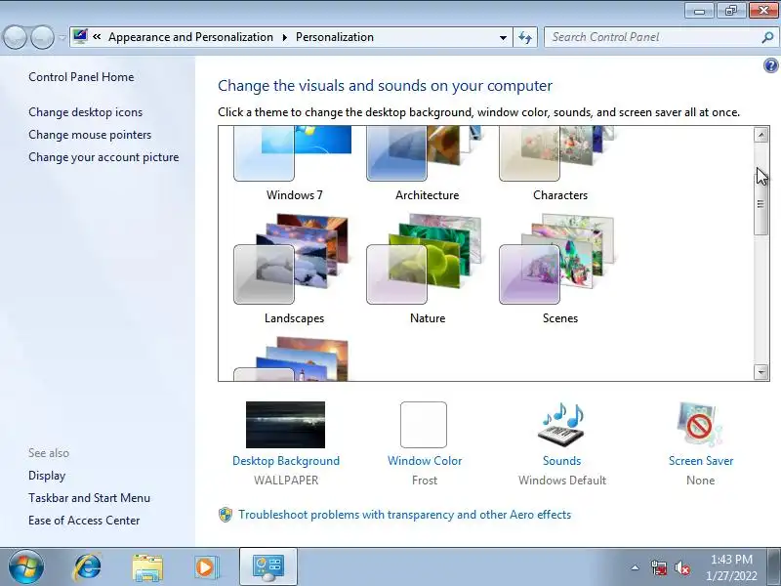781x586 pixels.
Task: Click the lighthouse theme thumbnail at bottom
Action: [x=291, y=358]
